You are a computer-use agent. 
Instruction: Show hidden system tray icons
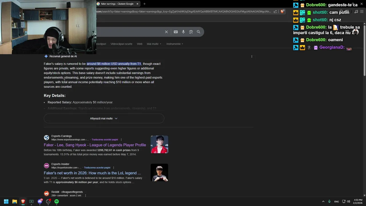[x=323, y=201]
